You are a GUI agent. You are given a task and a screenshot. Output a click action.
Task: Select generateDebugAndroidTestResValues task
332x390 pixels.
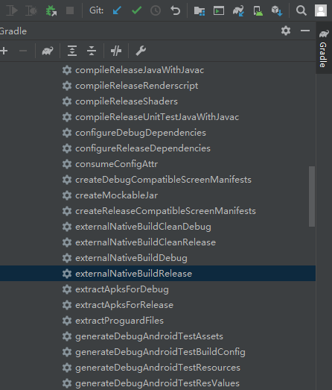click(x=157, y=383)
